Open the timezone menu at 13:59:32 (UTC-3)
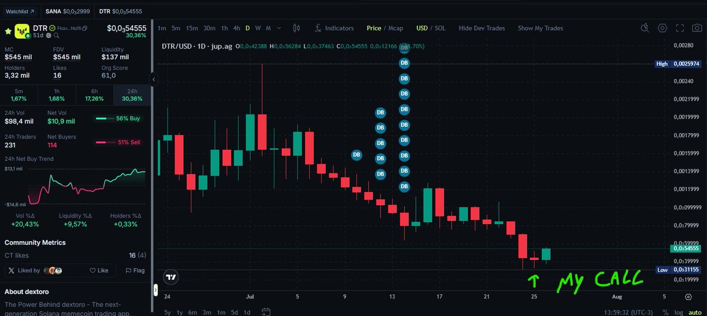Screen dimensions: 707x316 click(x=629, y=312)
